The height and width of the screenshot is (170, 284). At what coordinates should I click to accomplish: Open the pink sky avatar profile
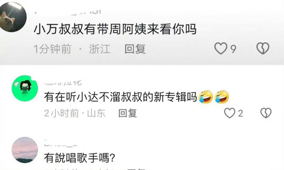[25, 150]
